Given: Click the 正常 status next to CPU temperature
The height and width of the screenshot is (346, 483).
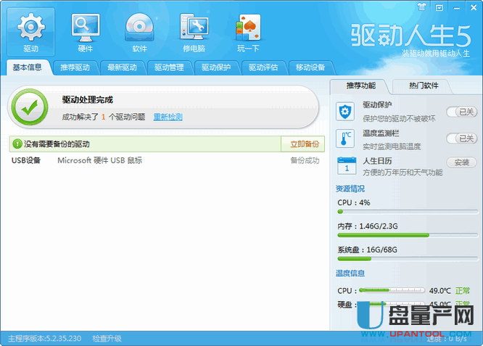Looking at the screenshot, I should 463,291.
